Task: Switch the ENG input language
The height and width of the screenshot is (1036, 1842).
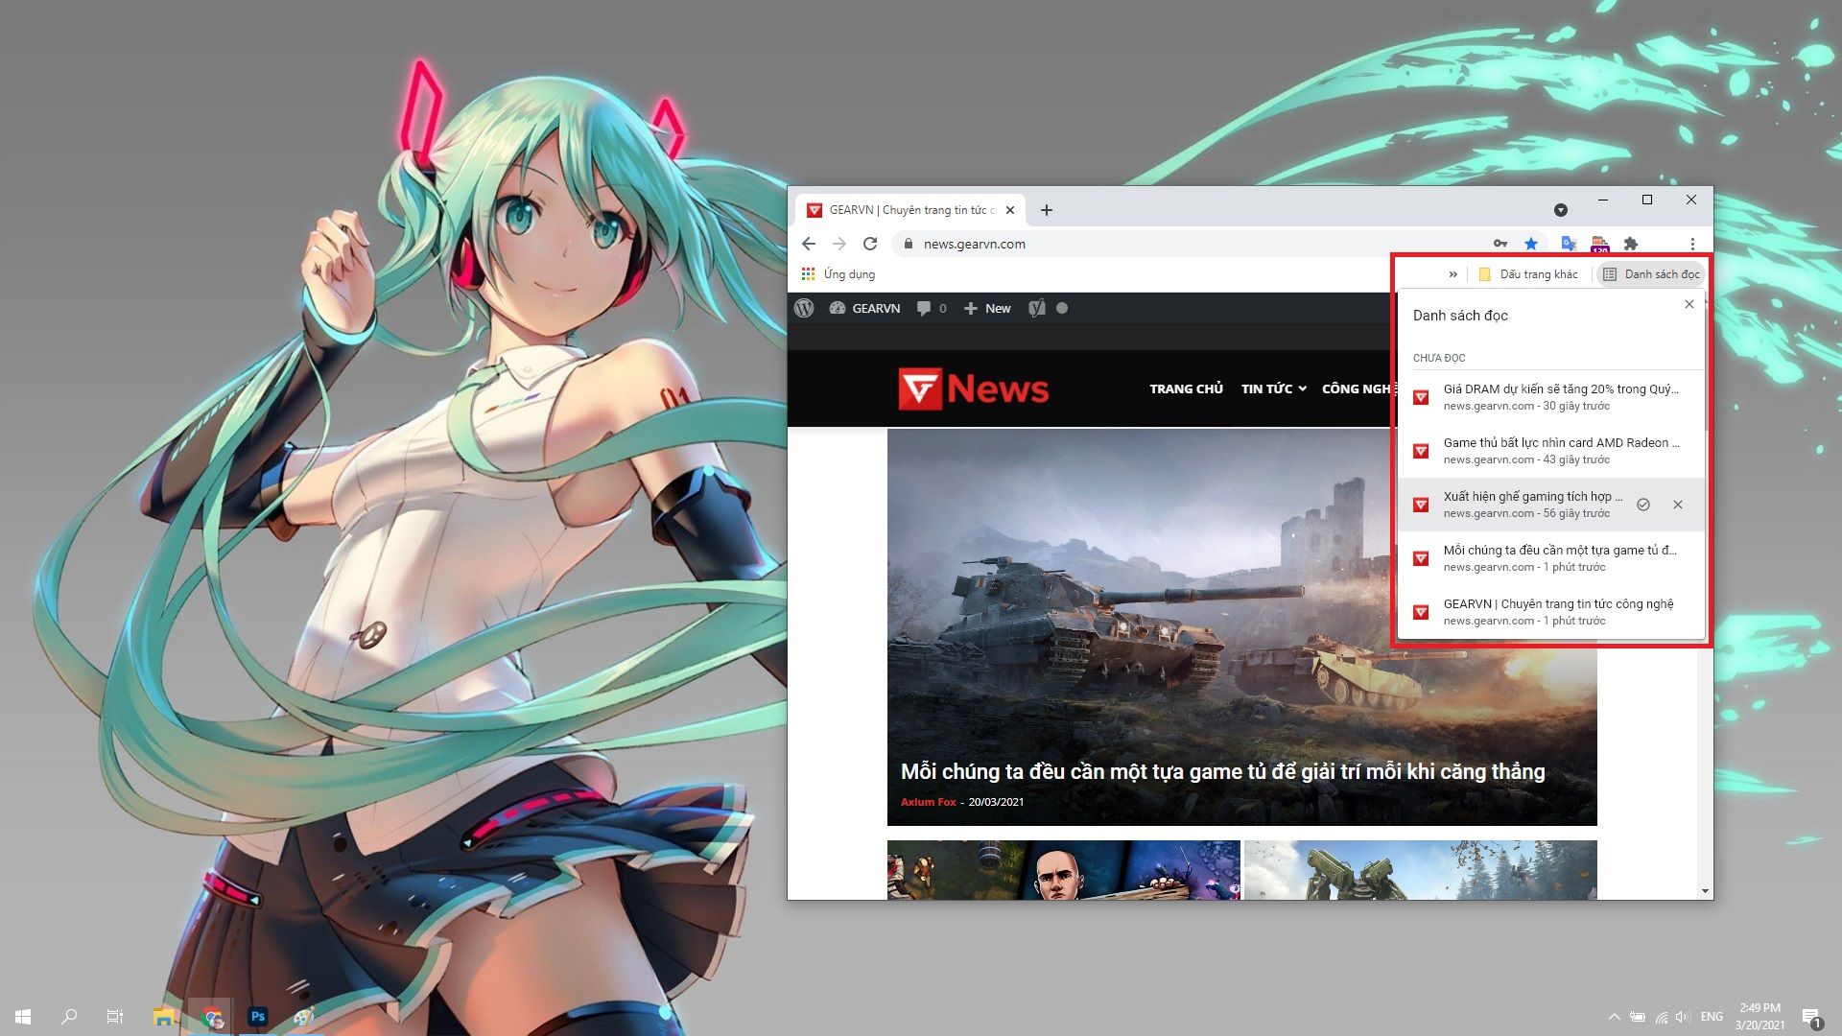Action: click(1712, 1017)
